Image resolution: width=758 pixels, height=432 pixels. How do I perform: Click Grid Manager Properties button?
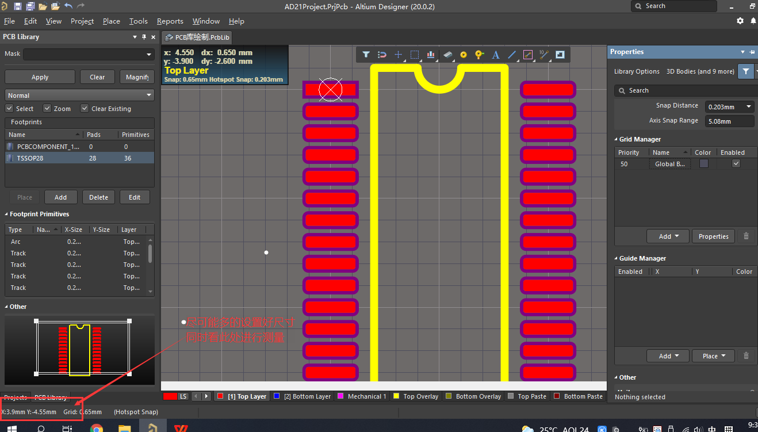click(714, 236)
